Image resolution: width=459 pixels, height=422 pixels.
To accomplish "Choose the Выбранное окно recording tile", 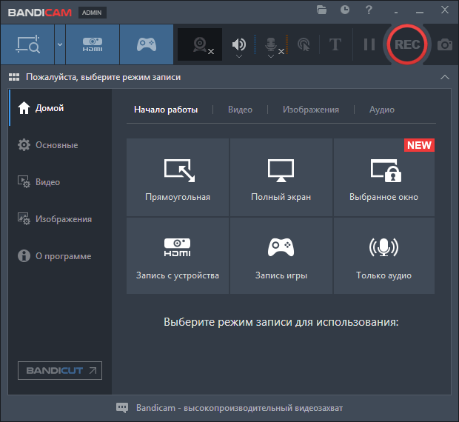I will (x=384, y=178).
